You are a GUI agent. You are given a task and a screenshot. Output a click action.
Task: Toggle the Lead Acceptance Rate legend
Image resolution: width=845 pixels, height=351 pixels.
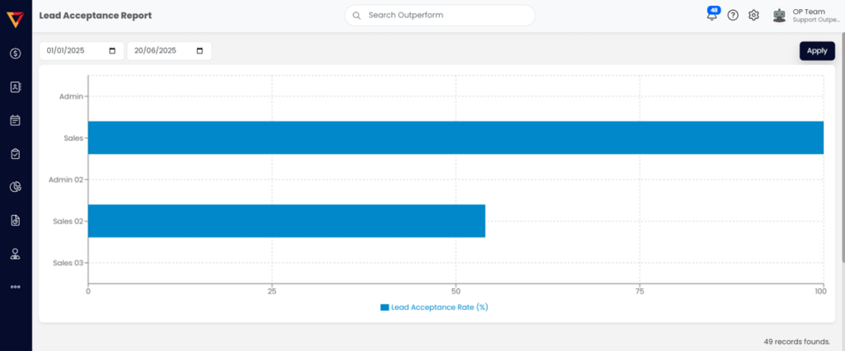pos(434,307)
